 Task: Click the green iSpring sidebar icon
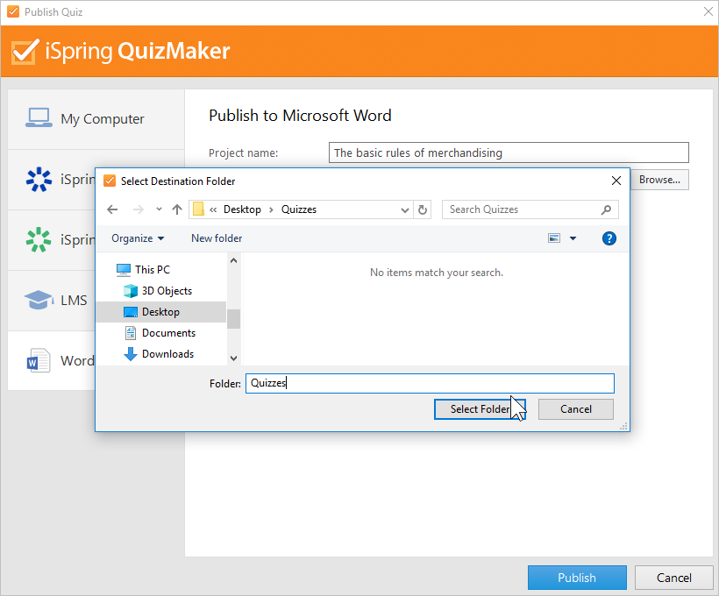(x=39, y=239)
